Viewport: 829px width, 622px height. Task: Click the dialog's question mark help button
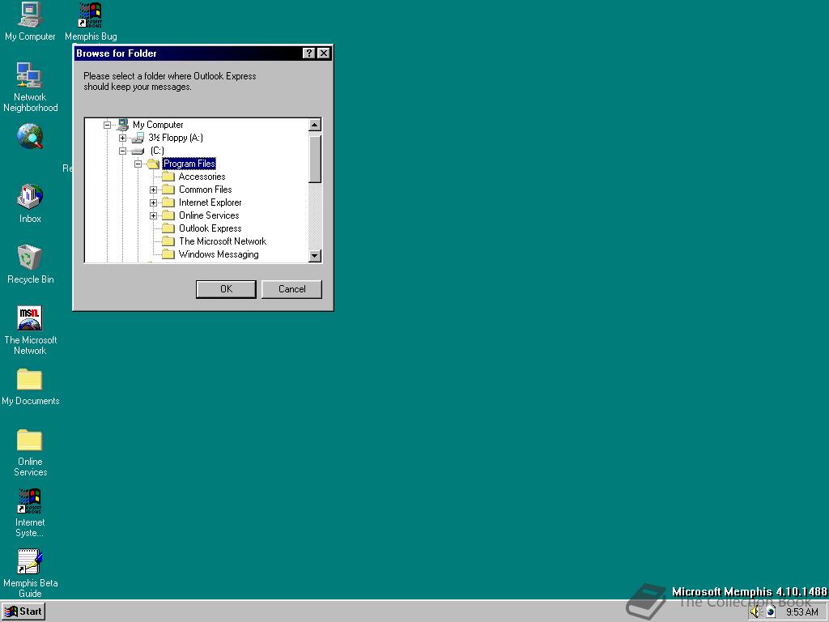pyautogui.click(x=309, y=53)
